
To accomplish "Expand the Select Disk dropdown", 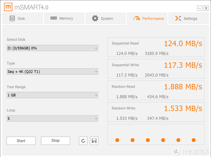I will point(52,48).
